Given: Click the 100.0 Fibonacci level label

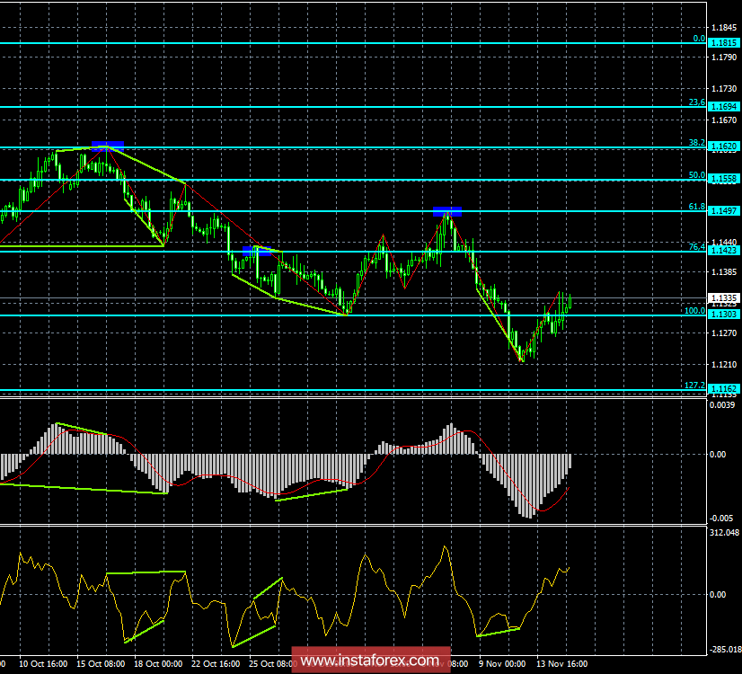Looking at the screenshot, I should pyautogui.click(x=694, y=311).
